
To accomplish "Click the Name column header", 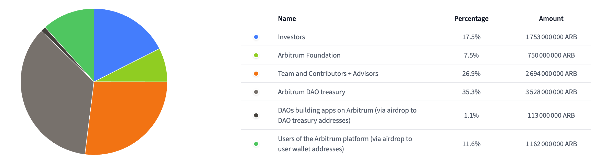I will pyautogui.click(x=287, y=19).
